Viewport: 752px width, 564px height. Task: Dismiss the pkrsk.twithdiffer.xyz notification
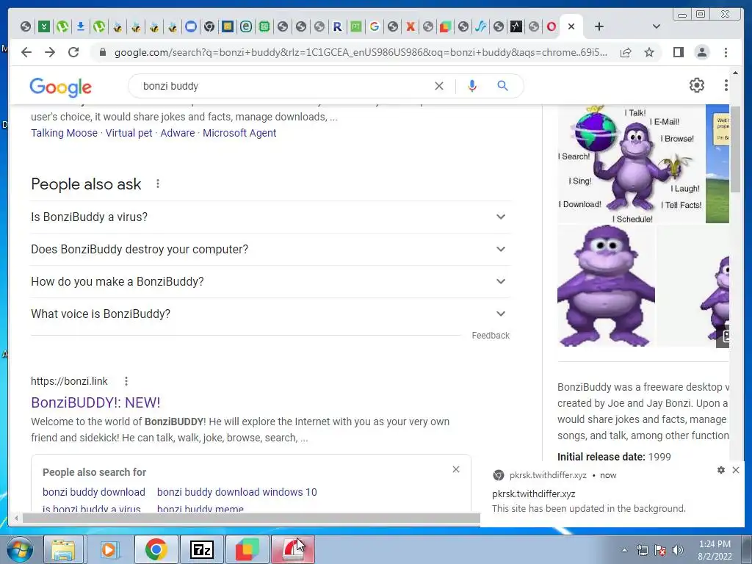736,470
